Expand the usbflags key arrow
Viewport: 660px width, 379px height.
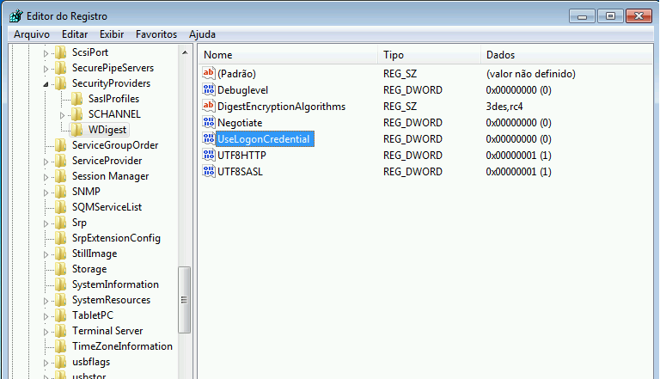(46, 363)
